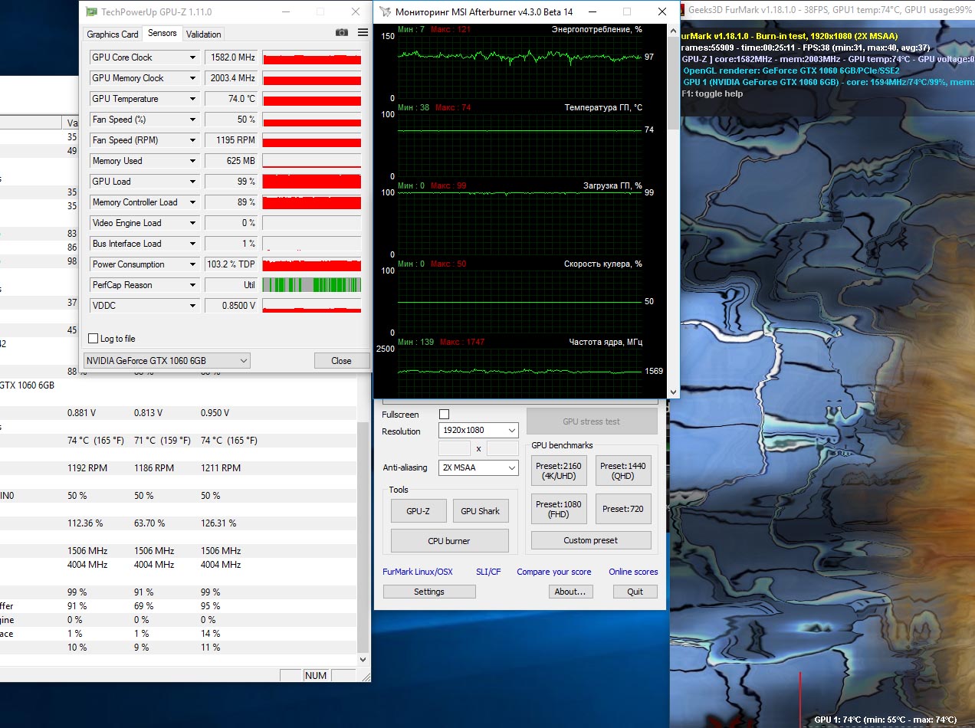Enable the Log to file checkbox
Viewport: 975px width, 728px height.
tap(94, 339)
